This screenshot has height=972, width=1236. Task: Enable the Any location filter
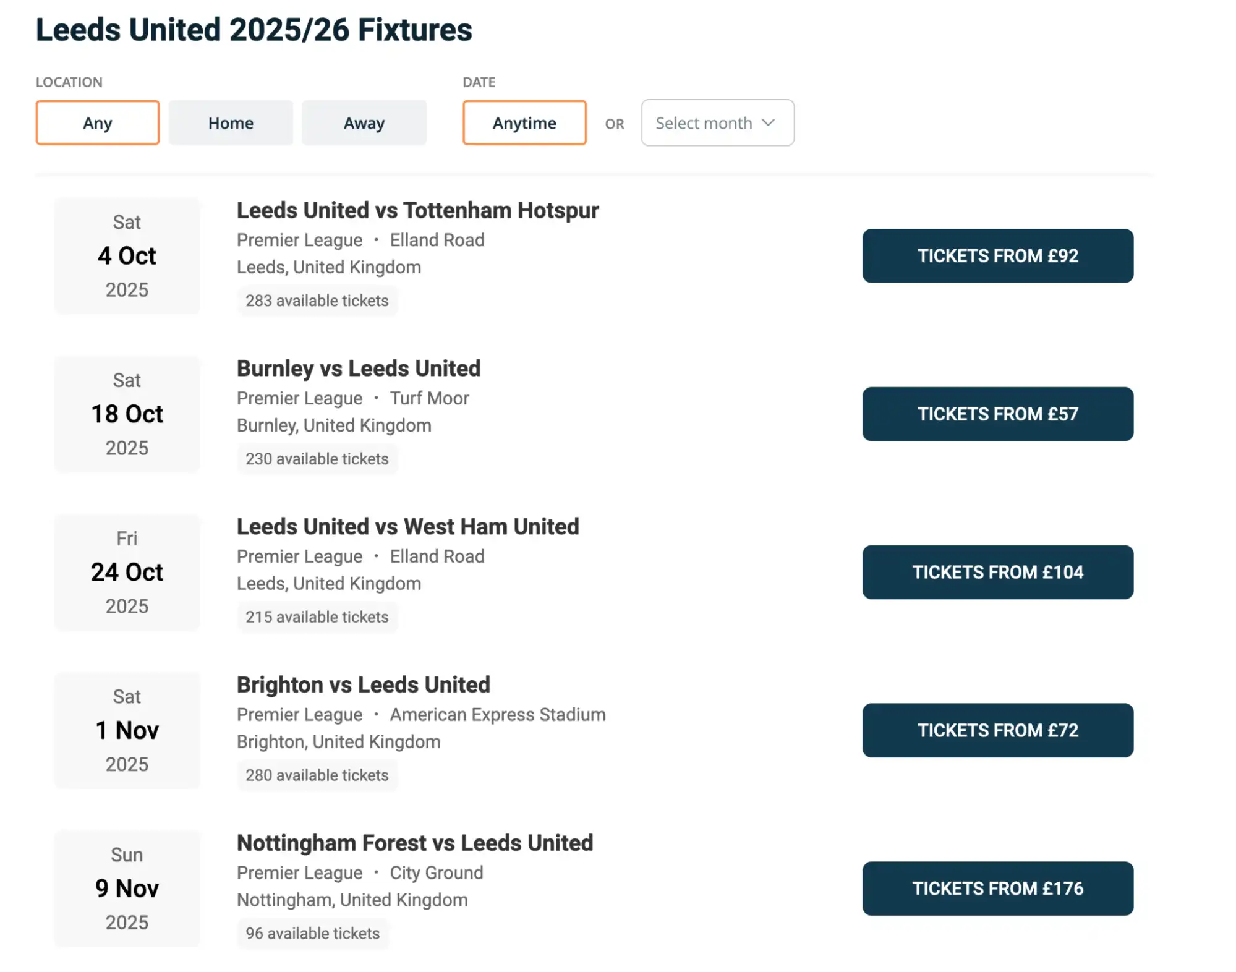[x=97, y=122]
